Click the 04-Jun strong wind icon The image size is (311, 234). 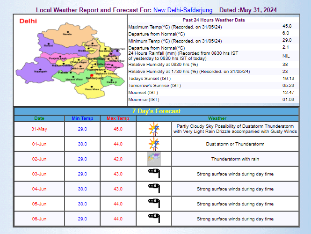pyautogui.click(x=154, y=189)
